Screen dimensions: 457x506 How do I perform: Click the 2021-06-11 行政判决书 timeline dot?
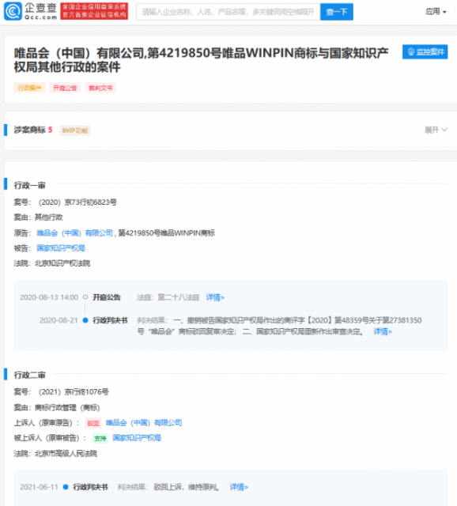66,487
